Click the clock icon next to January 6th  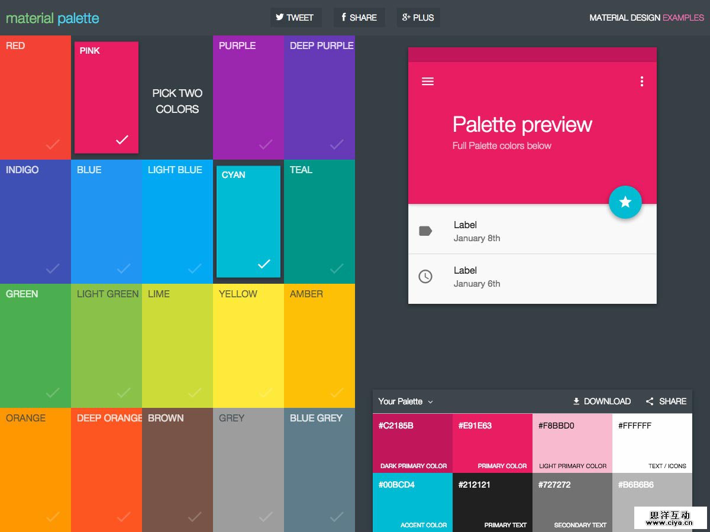tap(427, 277)
